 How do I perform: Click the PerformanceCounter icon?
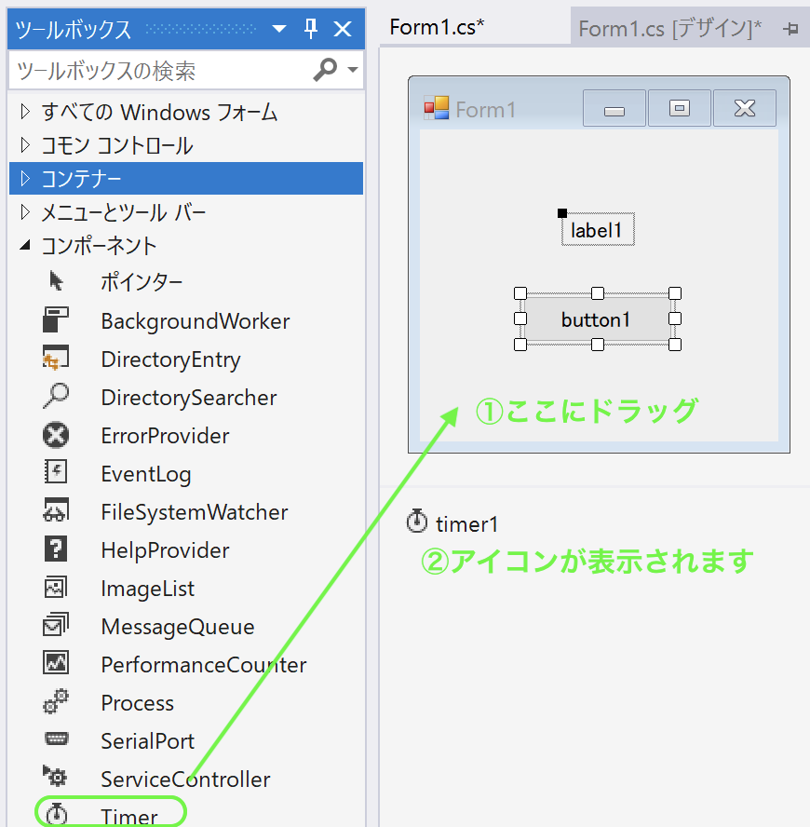point(55,663)
